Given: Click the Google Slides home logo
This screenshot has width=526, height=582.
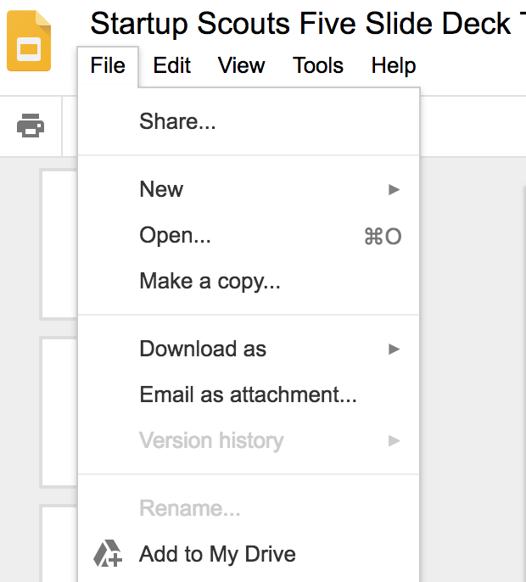Looking at the screenshot, I should click(29, 41).
